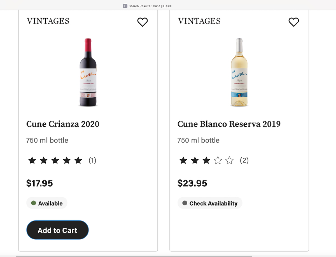336x257 pixels.
Task: Favorite Cune Blanco Reserva 2019 with heart icon
Action: [293, 22]
